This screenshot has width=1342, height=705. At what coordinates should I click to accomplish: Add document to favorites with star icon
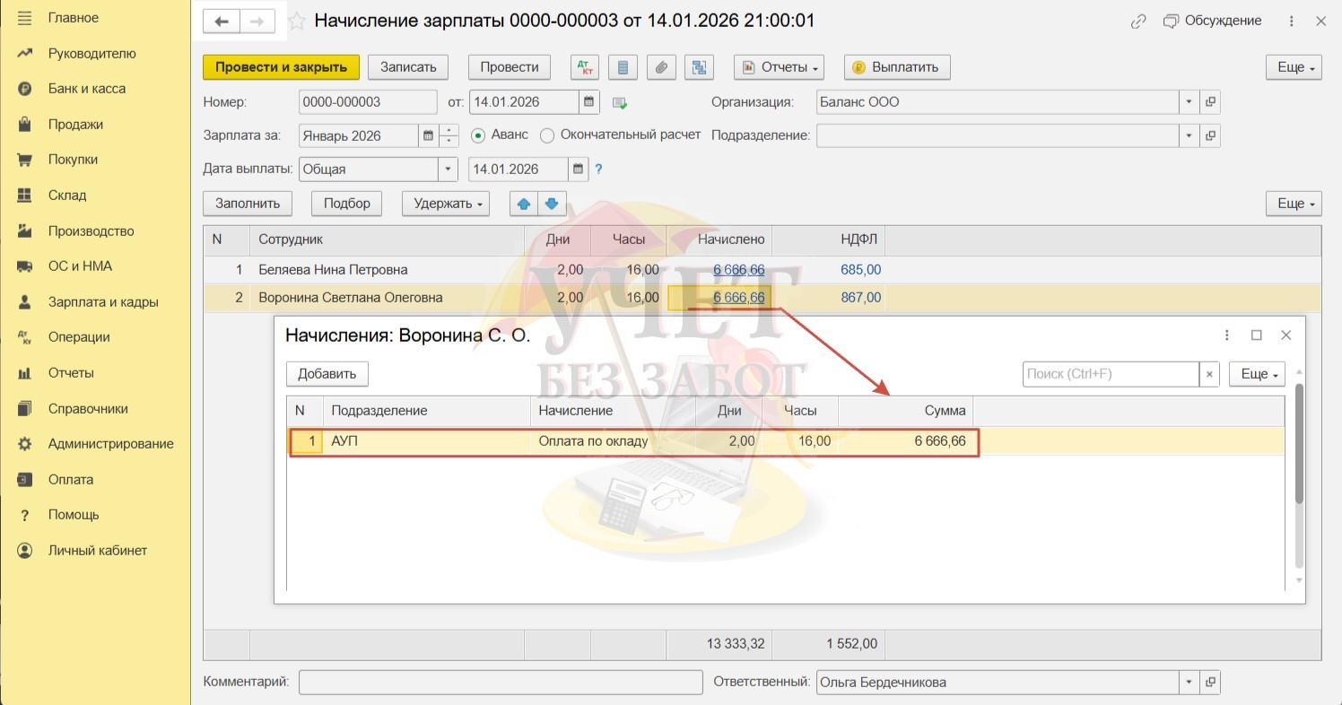pyautogui.click(x=297, y=22)
